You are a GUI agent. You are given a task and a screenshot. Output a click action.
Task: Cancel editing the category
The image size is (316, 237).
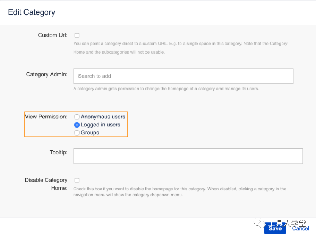[300, 228]
